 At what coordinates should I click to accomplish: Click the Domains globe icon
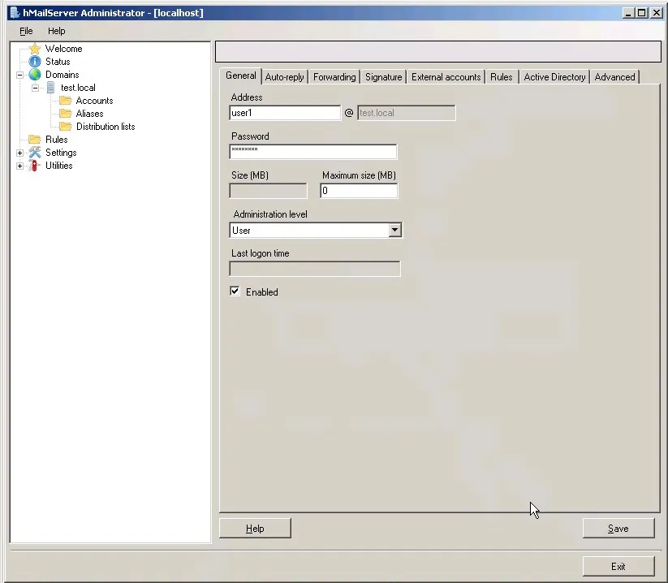point(35,74)
